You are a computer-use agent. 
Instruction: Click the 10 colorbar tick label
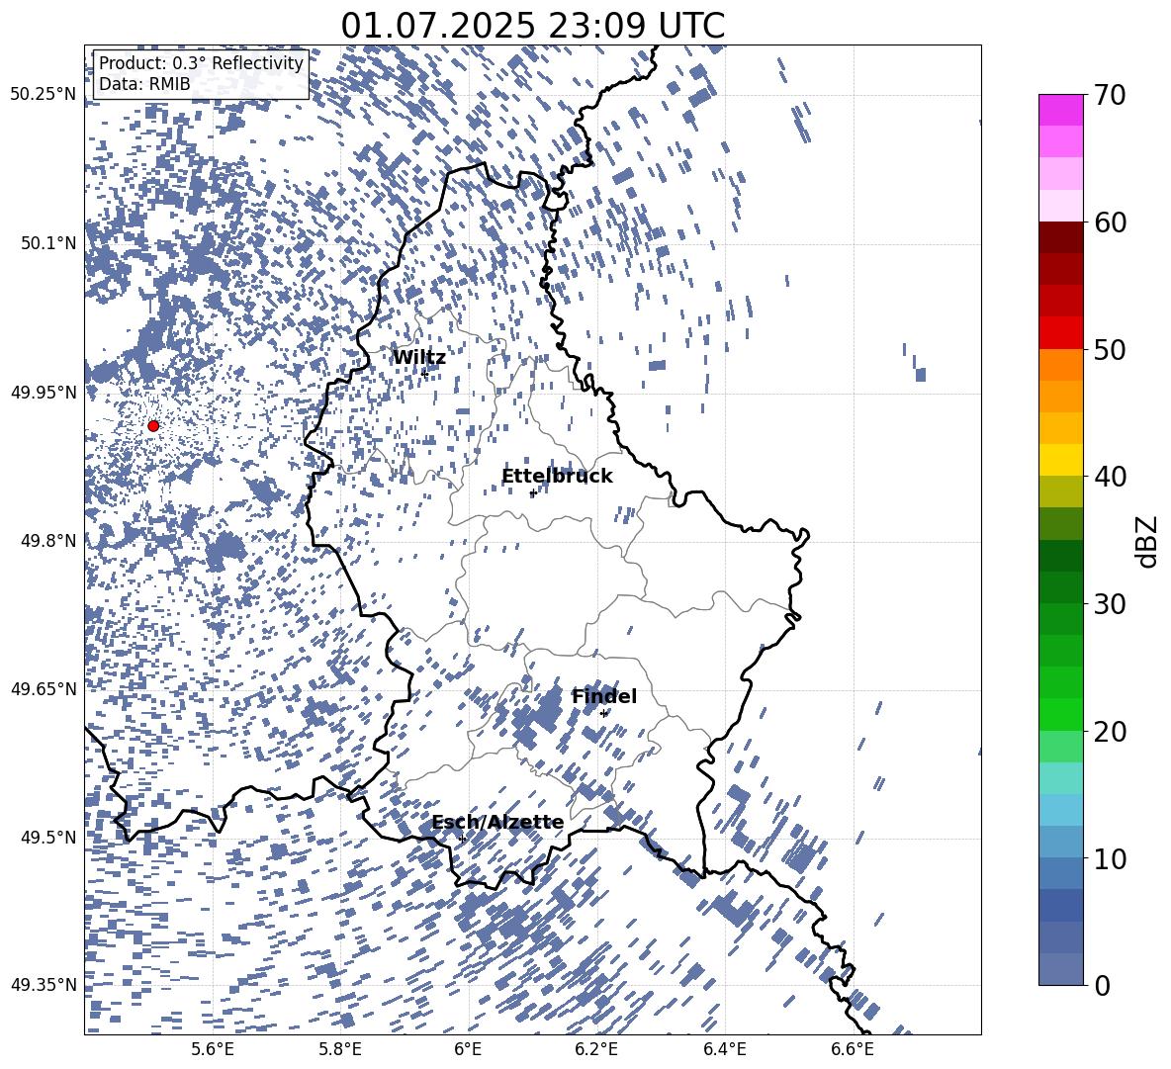(1111, 858)
